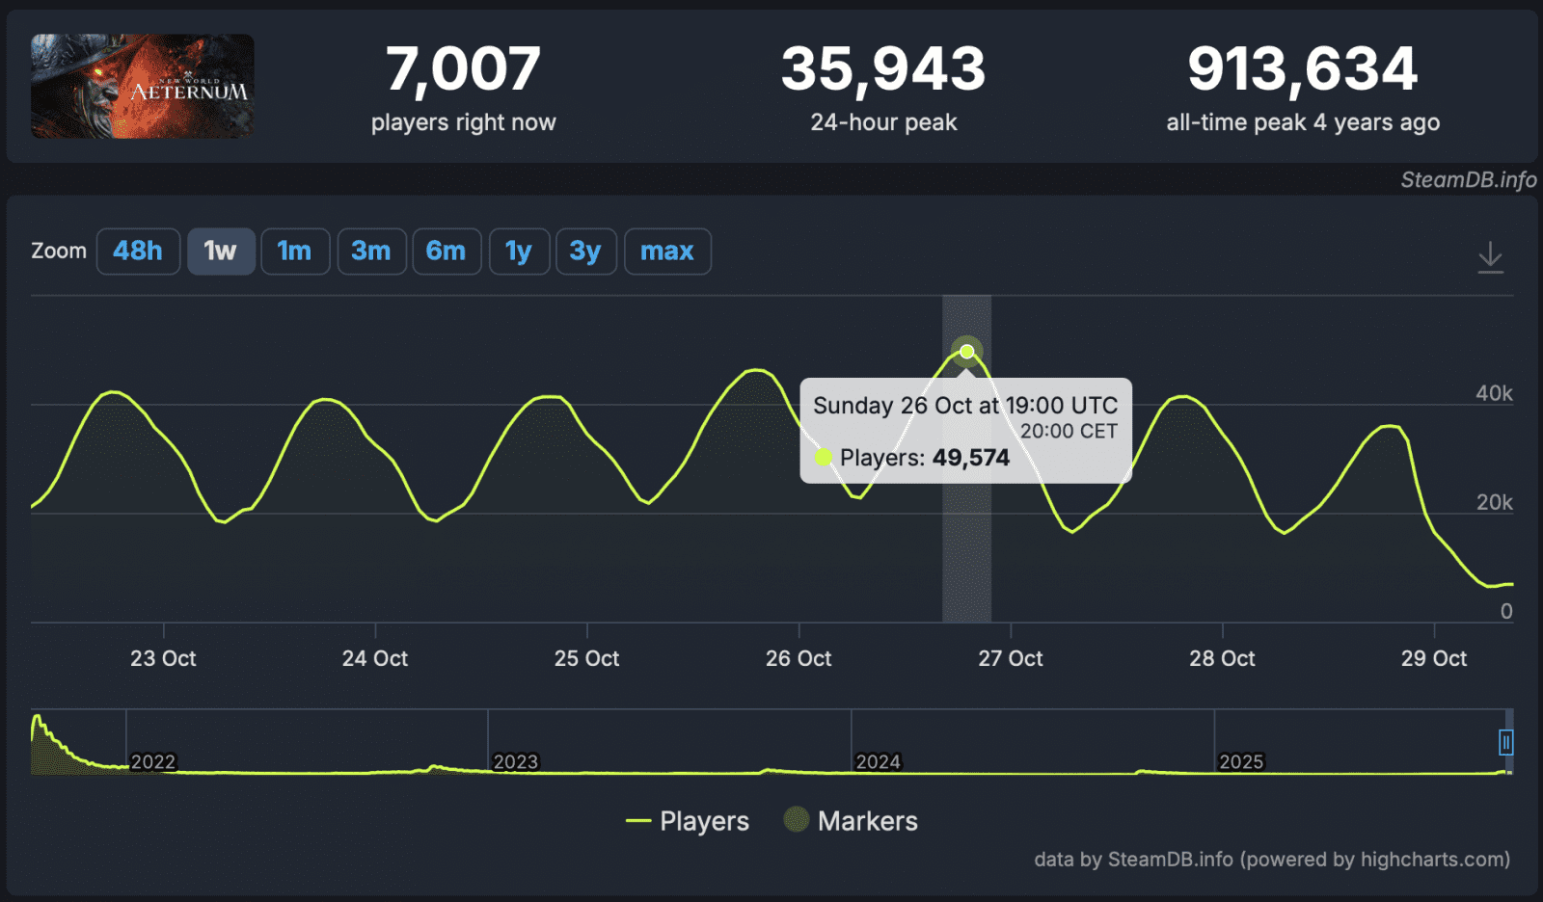Click the green Players legend dot

click(x=637, y=822)
